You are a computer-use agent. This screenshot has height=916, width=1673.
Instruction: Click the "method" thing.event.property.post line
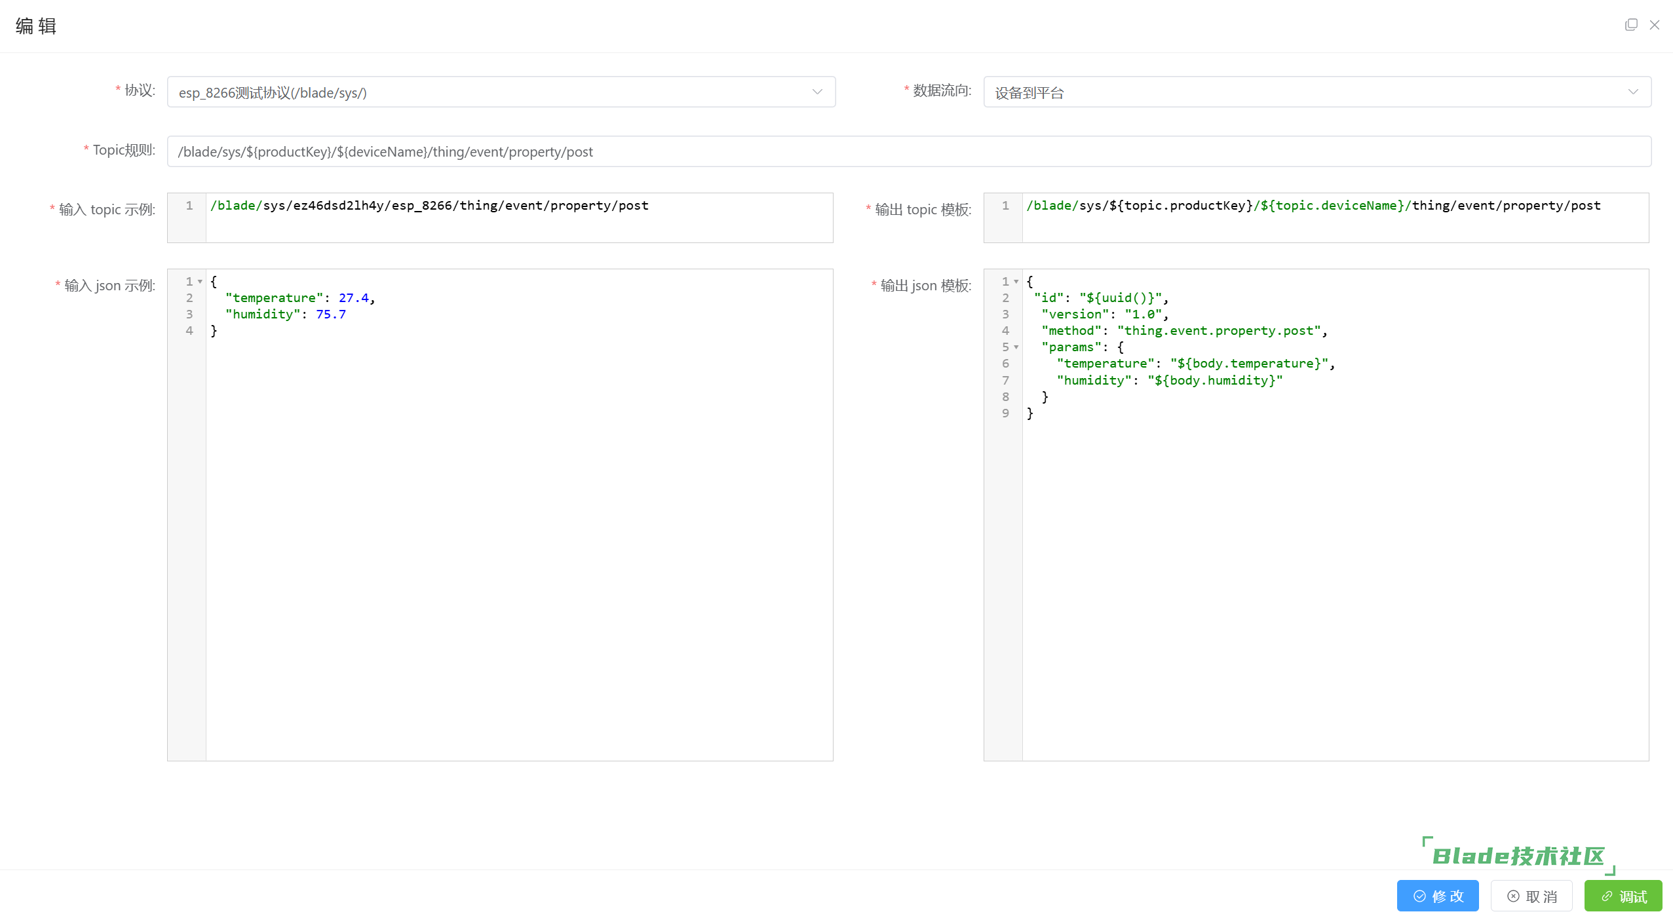click(x=1185, y=331)
